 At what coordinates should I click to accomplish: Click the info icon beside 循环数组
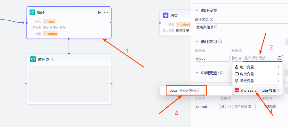point(220,42)
